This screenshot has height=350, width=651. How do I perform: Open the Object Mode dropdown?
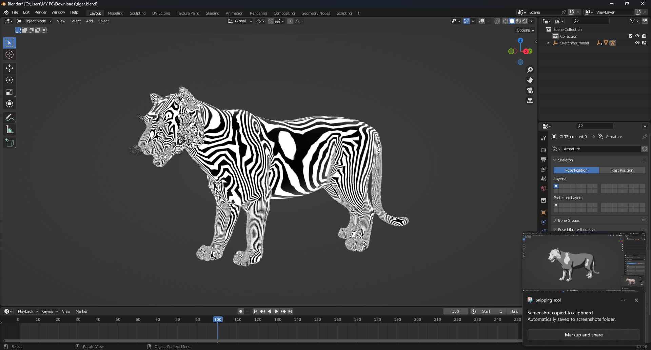click(35, 21)
